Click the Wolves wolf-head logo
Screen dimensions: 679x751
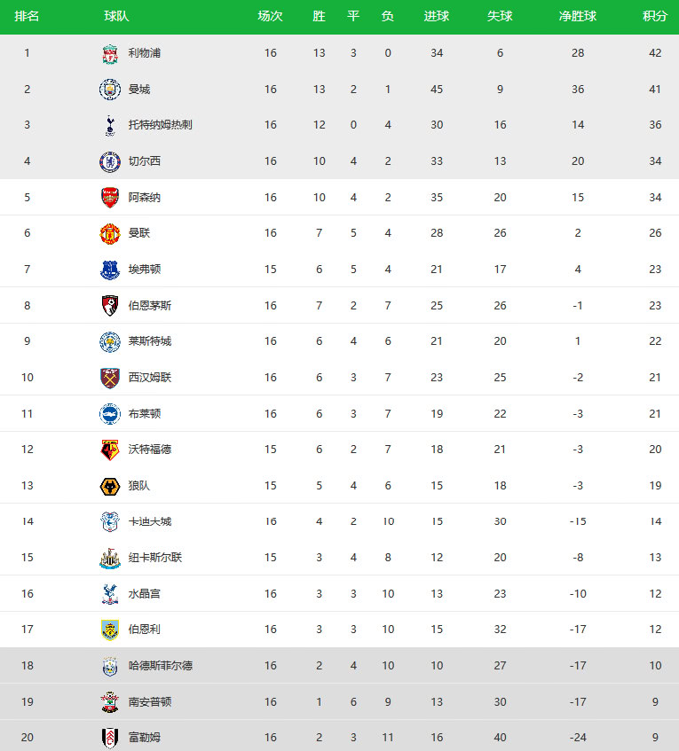pos(109,486)
